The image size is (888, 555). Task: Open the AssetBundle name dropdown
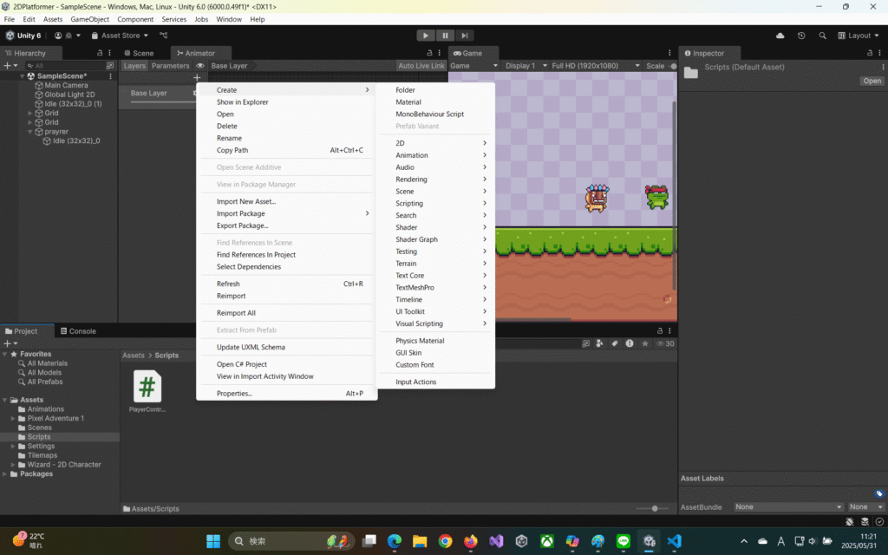(x=788, y=506)
